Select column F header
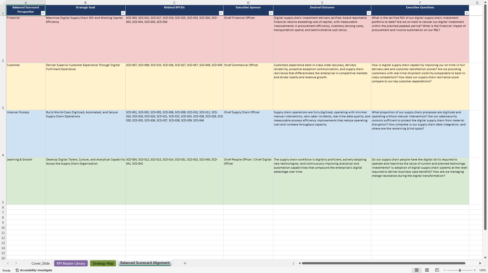This screenshot has width=488, height=273. (x=420, y=3)
